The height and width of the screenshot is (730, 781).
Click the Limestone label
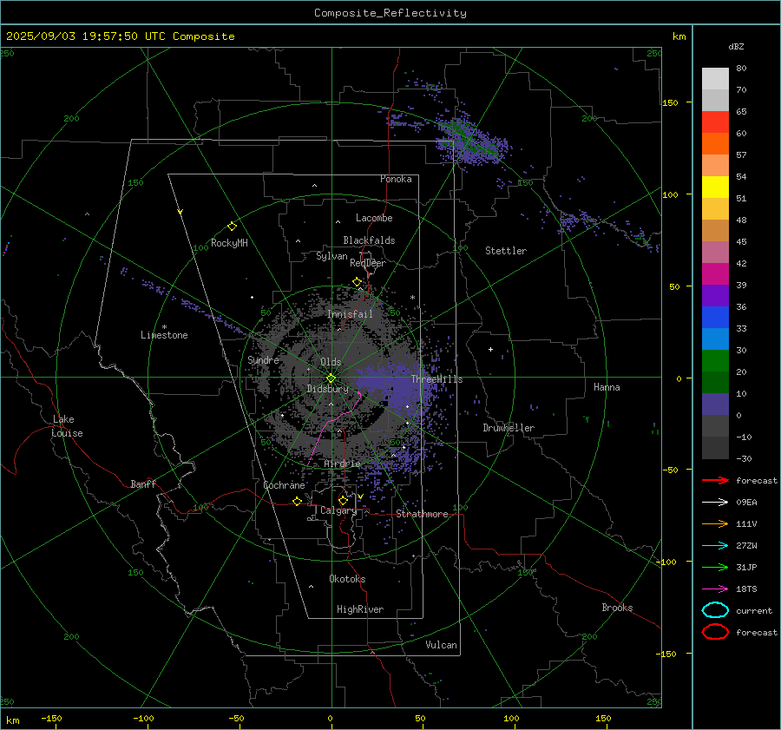pos(164,335)
